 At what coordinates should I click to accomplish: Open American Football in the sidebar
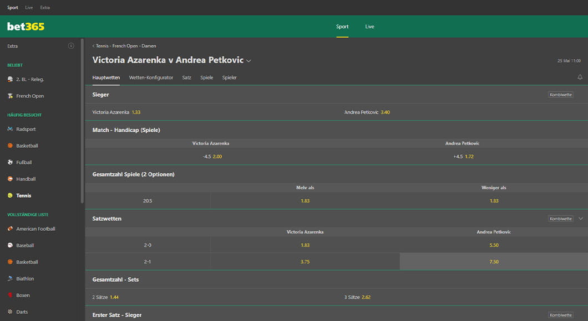[x=36, y=229]
